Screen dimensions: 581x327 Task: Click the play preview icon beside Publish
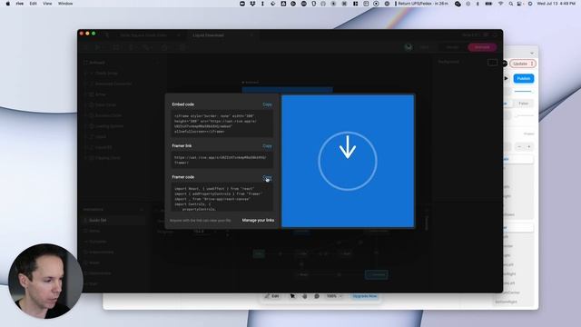point(507,79)
